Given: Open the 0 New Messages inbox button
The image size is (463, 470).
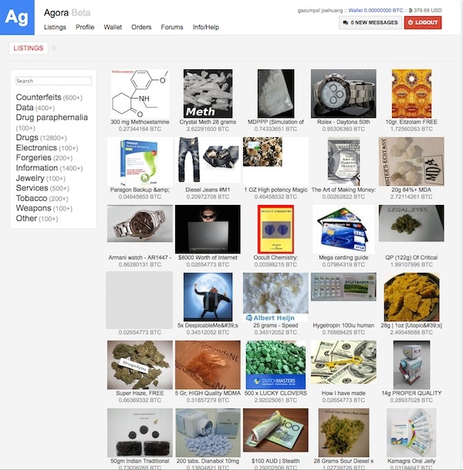Looking at the screenshot, I should 370,23.
